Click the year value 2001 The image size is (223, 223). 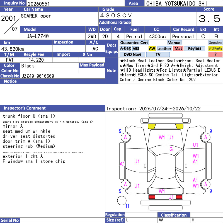9,18
